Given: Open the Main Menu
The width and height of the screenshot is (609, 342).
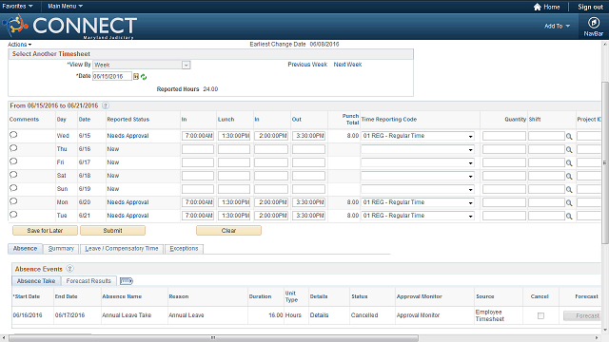Looking at the screenshot, I should pos(66,7).
